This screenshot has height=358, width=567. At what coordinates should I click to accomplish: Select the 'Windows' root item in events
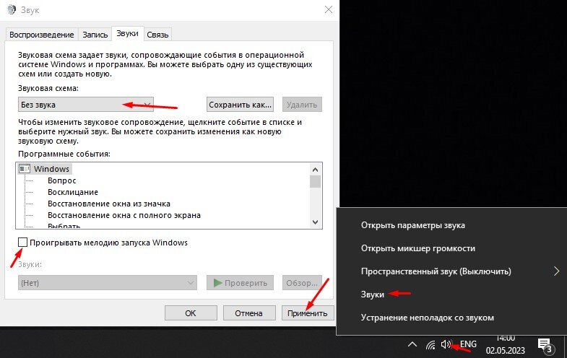point(52,169)
